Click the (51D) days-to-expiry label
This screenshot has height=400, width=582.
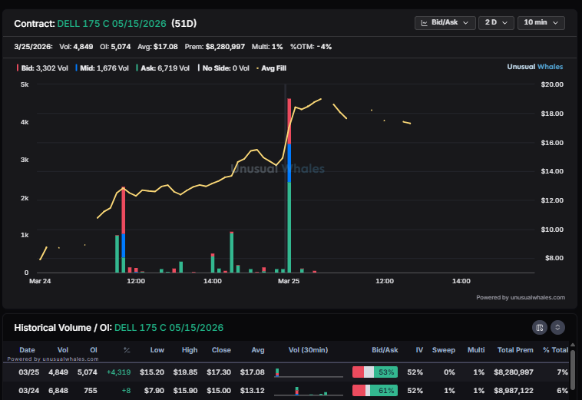(184, 23)
